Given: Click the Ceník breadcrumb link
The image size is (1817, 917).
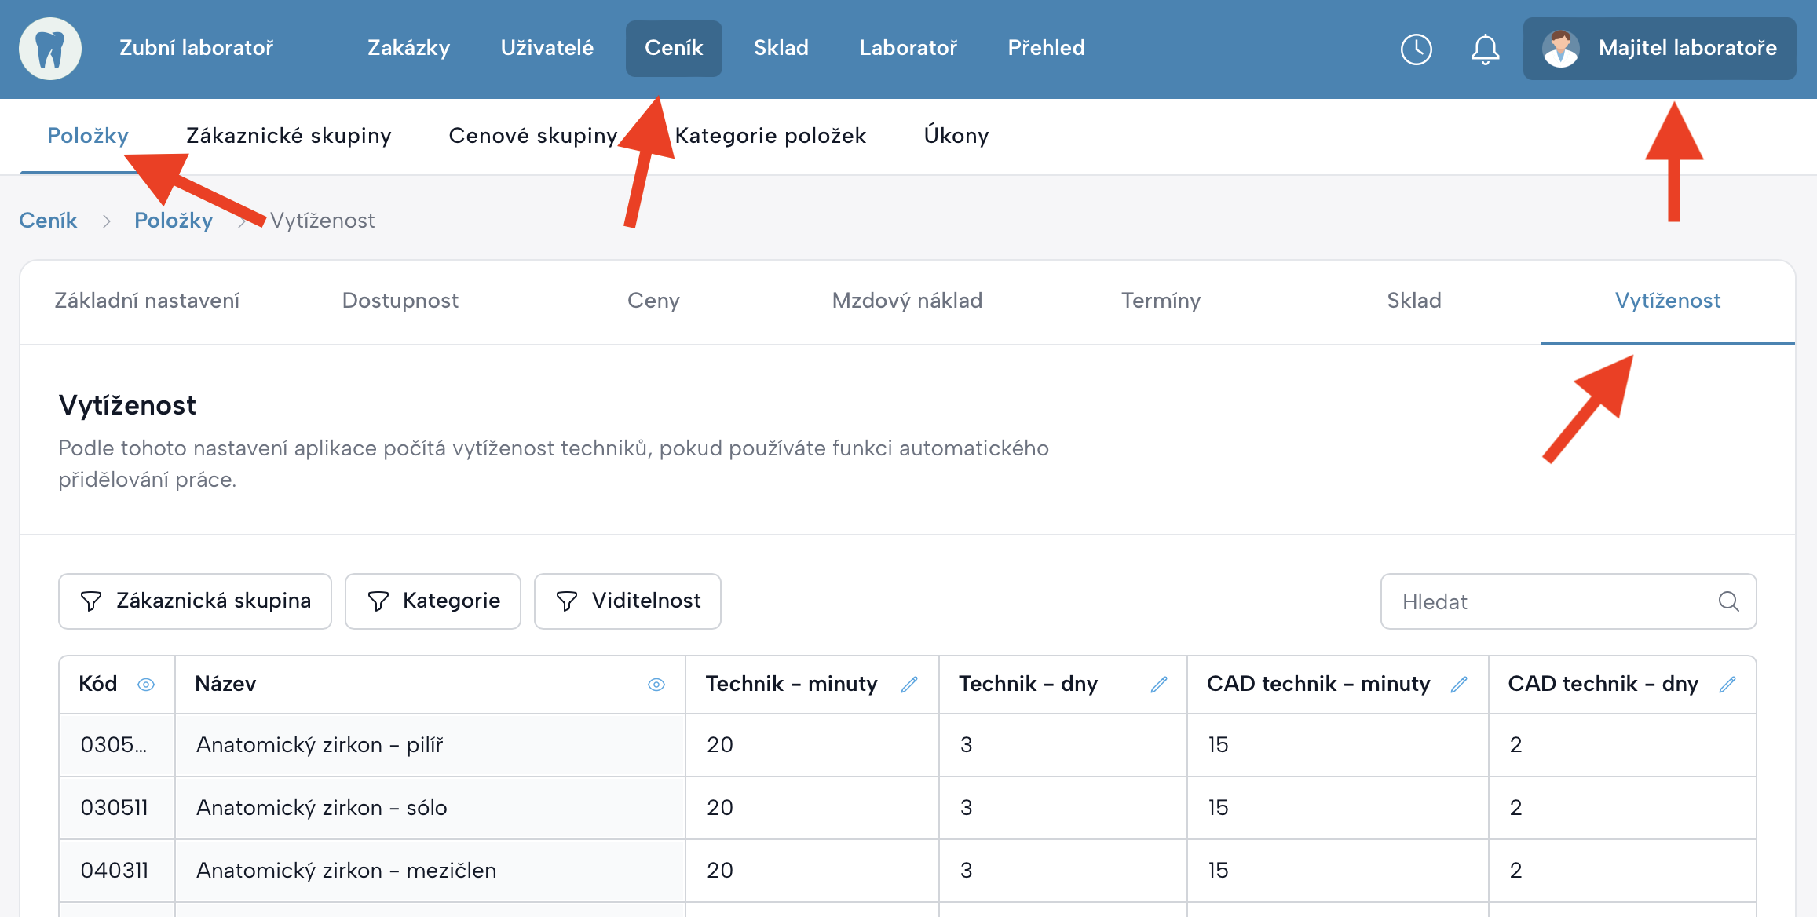Looking at the screenshot, I should (x=48, y=221).
